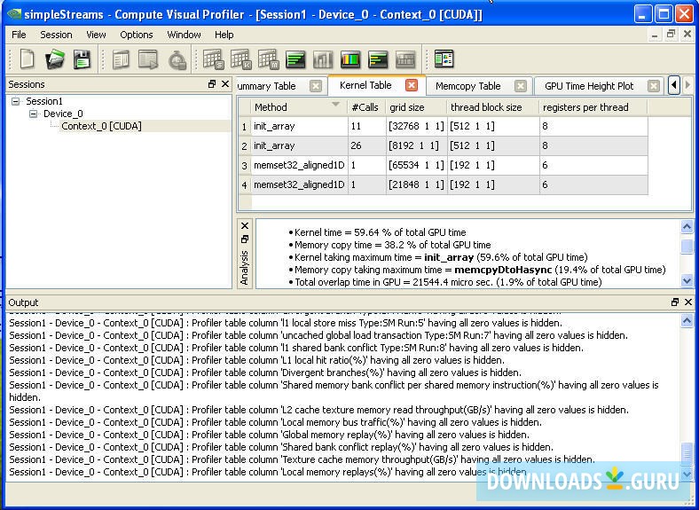Viewport: 699px width, 510px height.
Task: Open the GPU Time Height Plot tab
Action: coord(589,86)
